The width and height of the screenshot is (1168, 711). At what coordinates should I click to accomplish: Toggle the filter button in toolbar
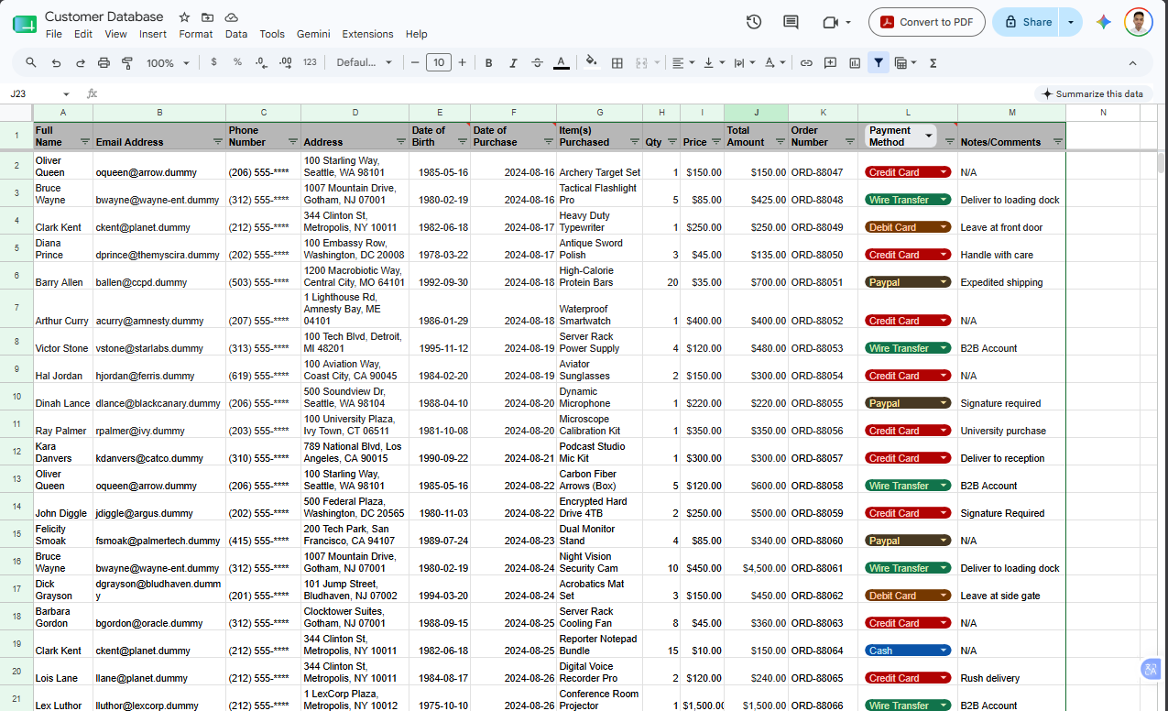(879, 62)
